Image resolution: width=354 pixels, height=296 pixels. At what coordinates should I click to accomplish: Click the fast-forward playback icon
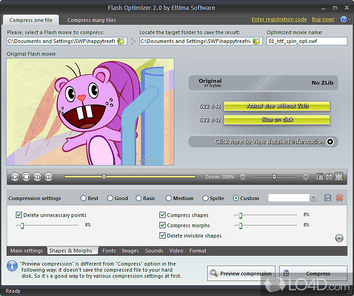pyautogui.click(x=49, y=177)
